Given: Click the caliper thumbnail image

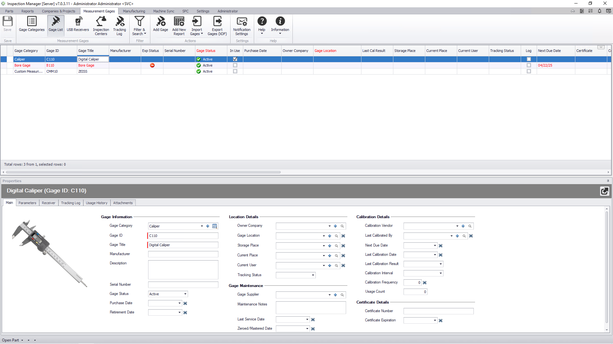Looking at the screenshot, I should [x=49, y=253].
